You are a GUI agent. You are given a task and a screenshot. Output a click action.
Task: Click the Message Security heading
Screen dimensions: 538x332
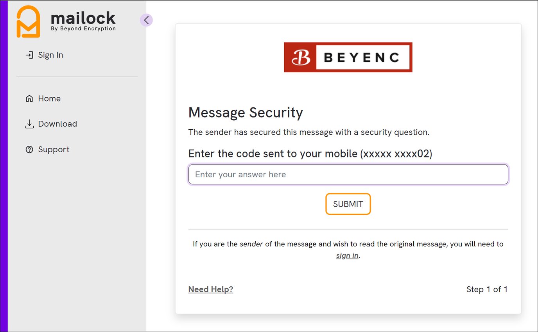click(246, 112)
